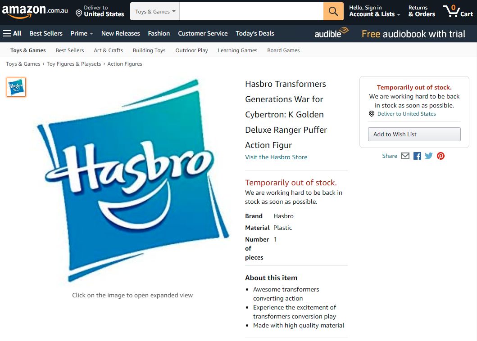Select Building Toys subcategory tab
This screenshot has width=477, height=341.
[x=149, y=50]
